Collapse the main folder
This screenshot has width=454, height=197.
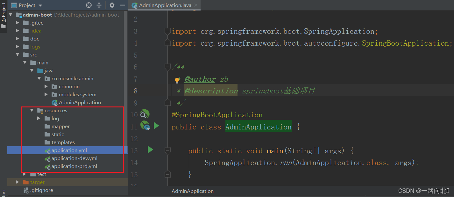25,63
